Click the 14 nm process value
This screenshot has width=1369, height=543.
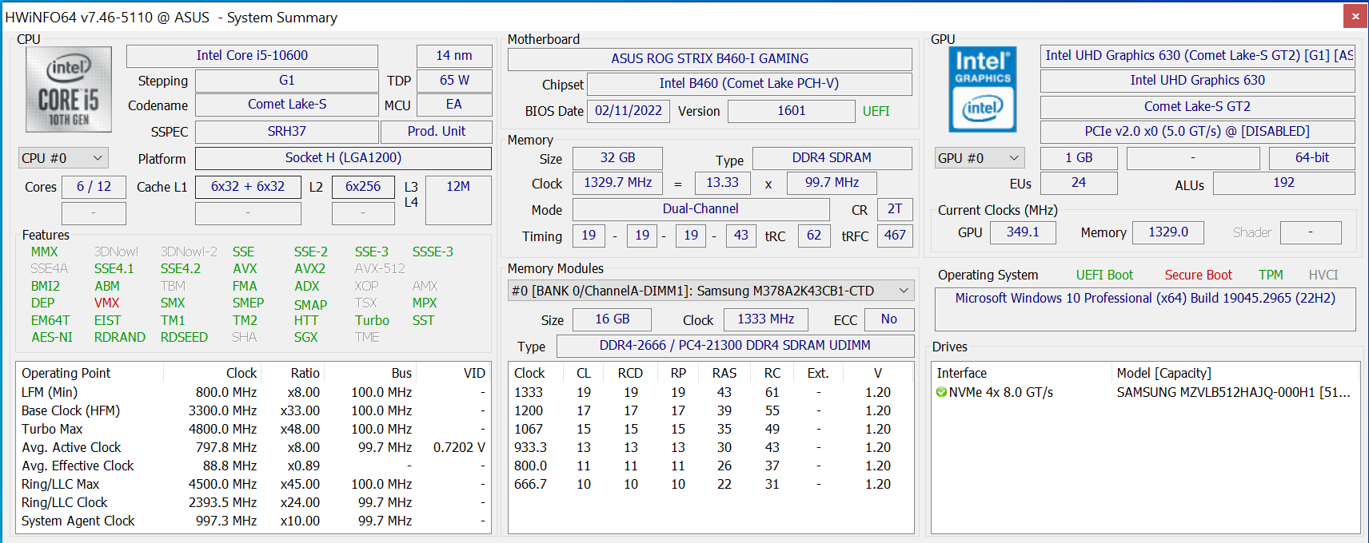(x=454, y=56)
